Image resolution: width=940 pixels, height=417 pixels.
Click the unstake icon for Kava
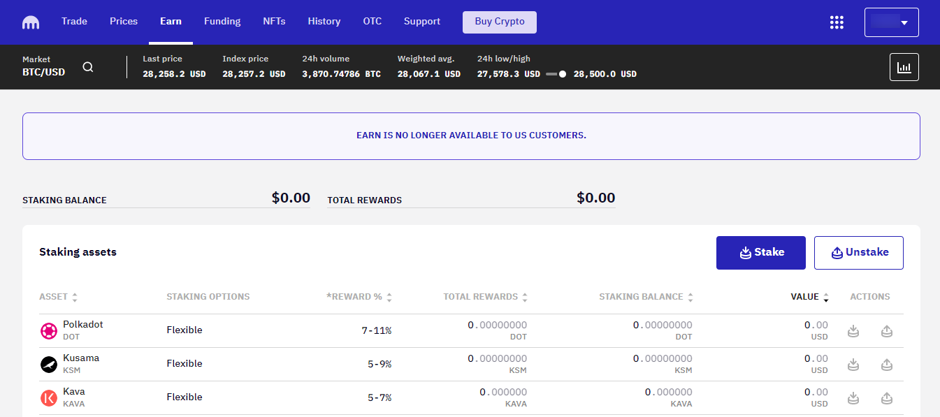[887, 398]
